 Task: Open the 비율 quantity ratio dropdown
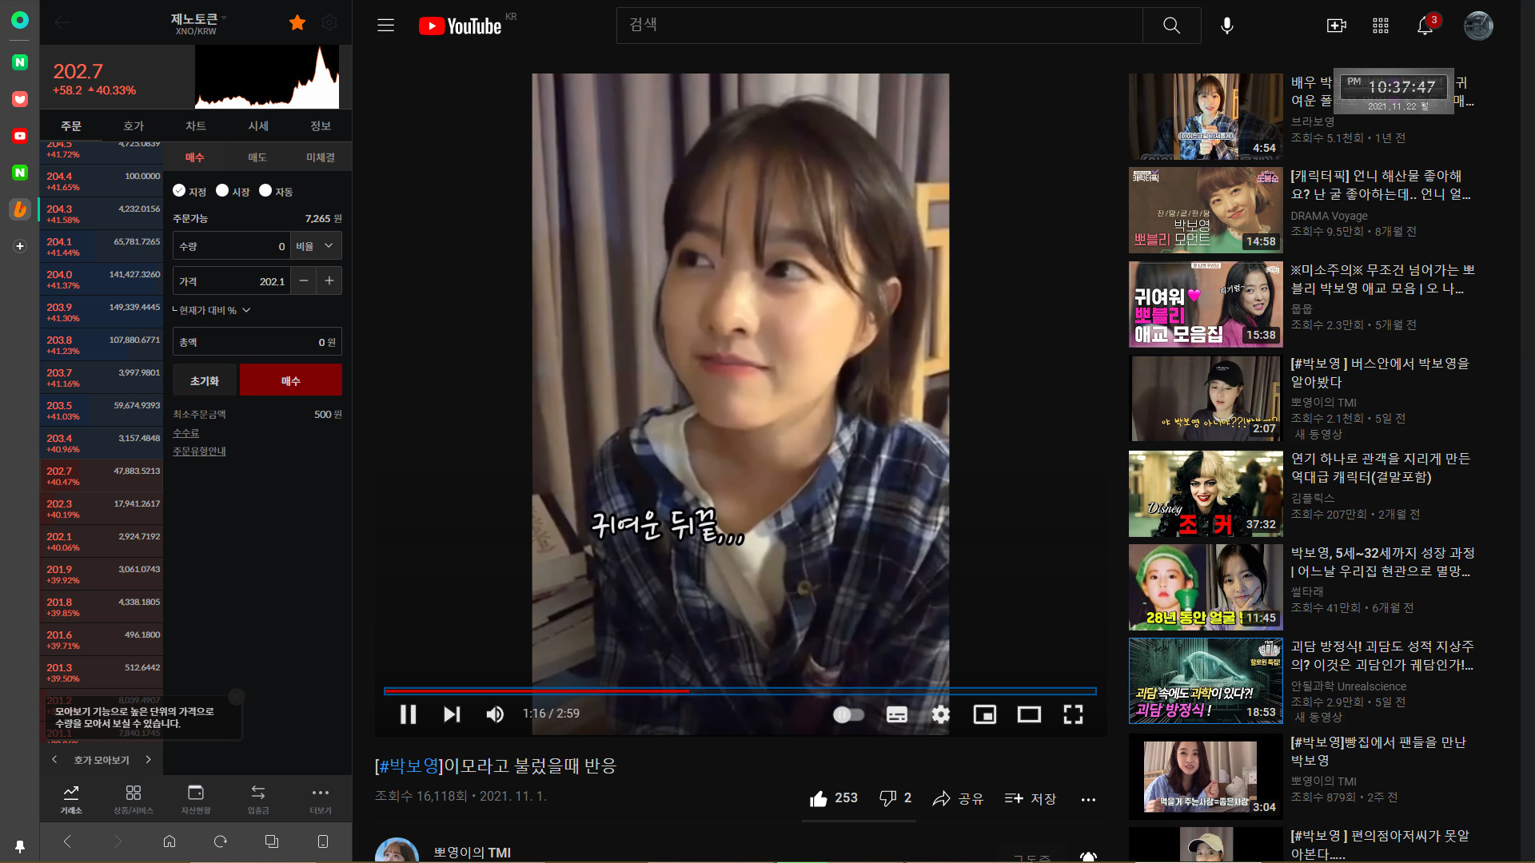click(x=316, y=246)
